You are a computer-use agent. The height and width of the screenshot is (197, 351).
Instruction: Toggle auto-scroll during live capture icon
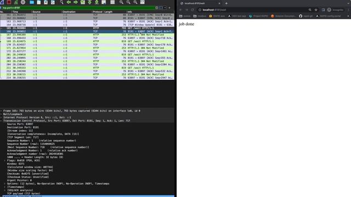[x=104, y=2]
